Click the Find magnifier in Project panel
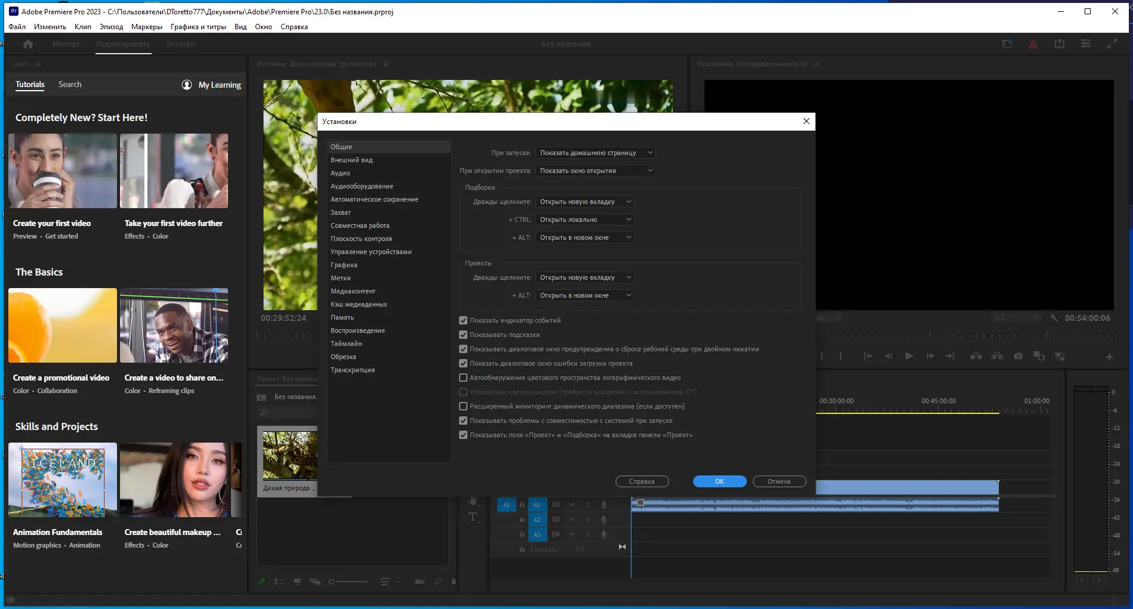Image resolution: width=1133 pixels, height=609 pixels. click(x=438, y=582)
